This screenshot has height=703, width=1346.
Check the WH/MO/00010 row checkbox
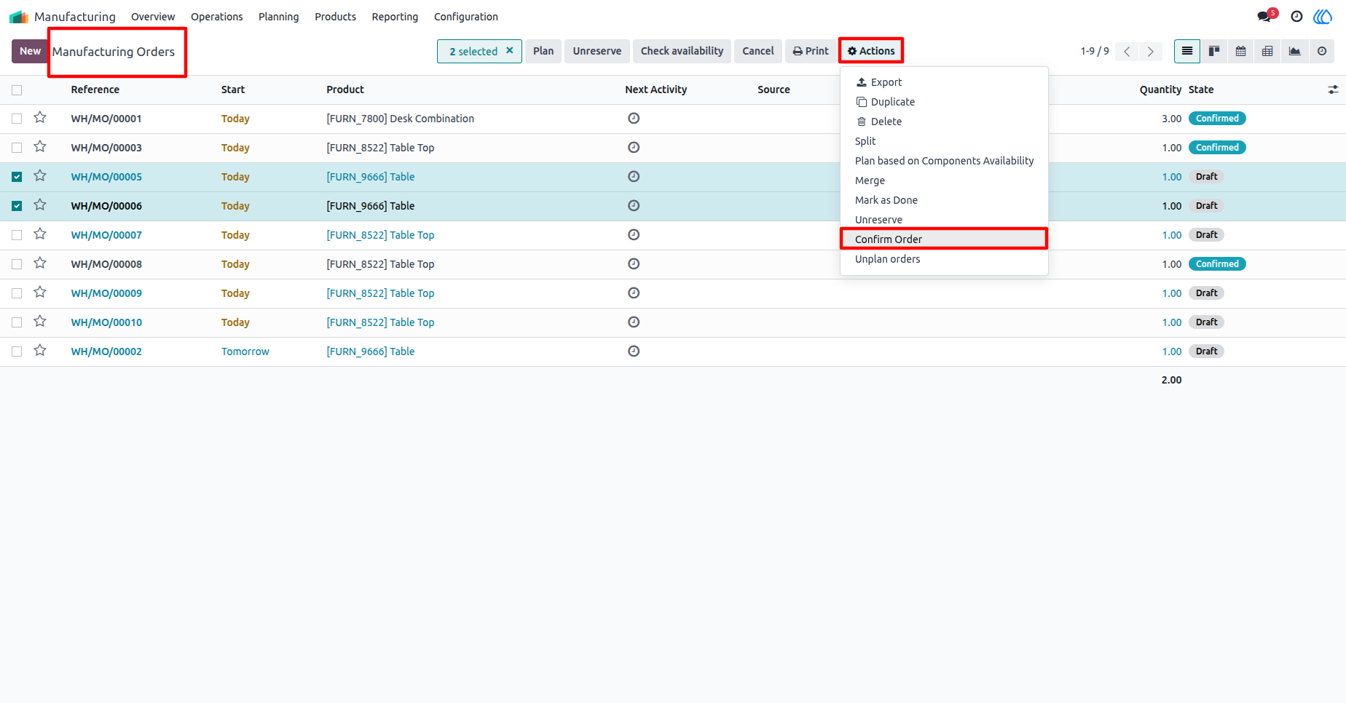17,322
